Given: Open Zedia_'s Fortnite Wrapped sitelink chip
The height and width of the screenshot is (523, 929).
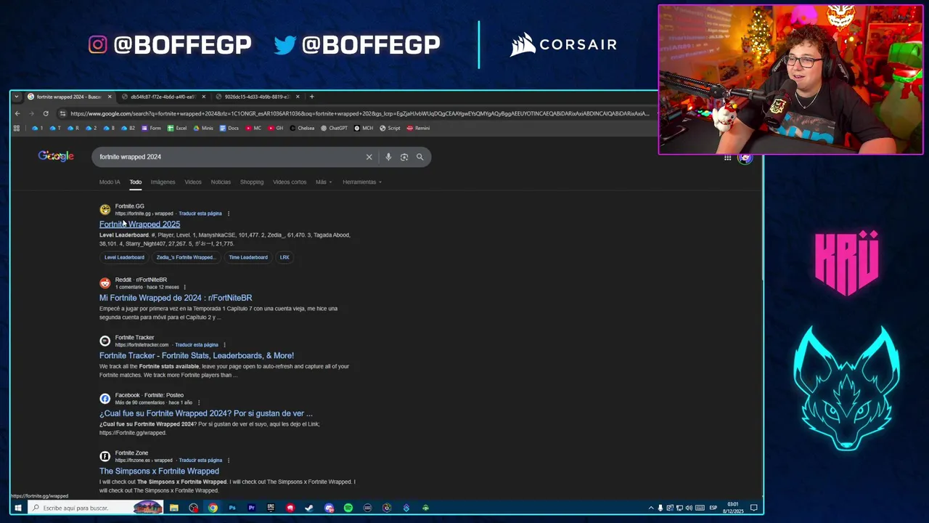Looking at the screenshot, I should tap(185, 257).
